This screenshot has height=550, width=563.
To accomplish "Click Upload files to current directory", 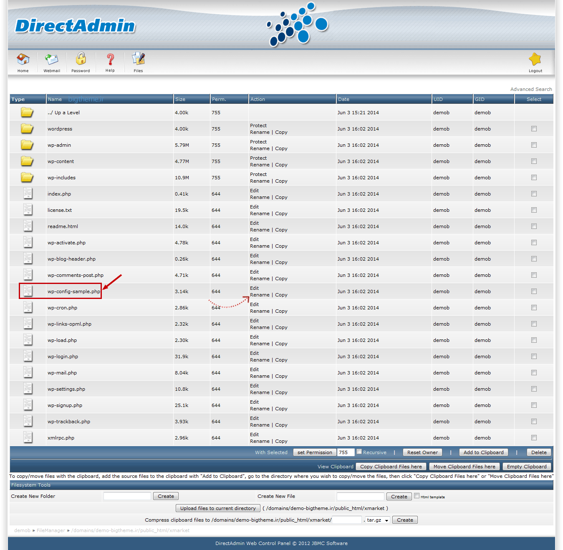I will [x=218, y=508].
